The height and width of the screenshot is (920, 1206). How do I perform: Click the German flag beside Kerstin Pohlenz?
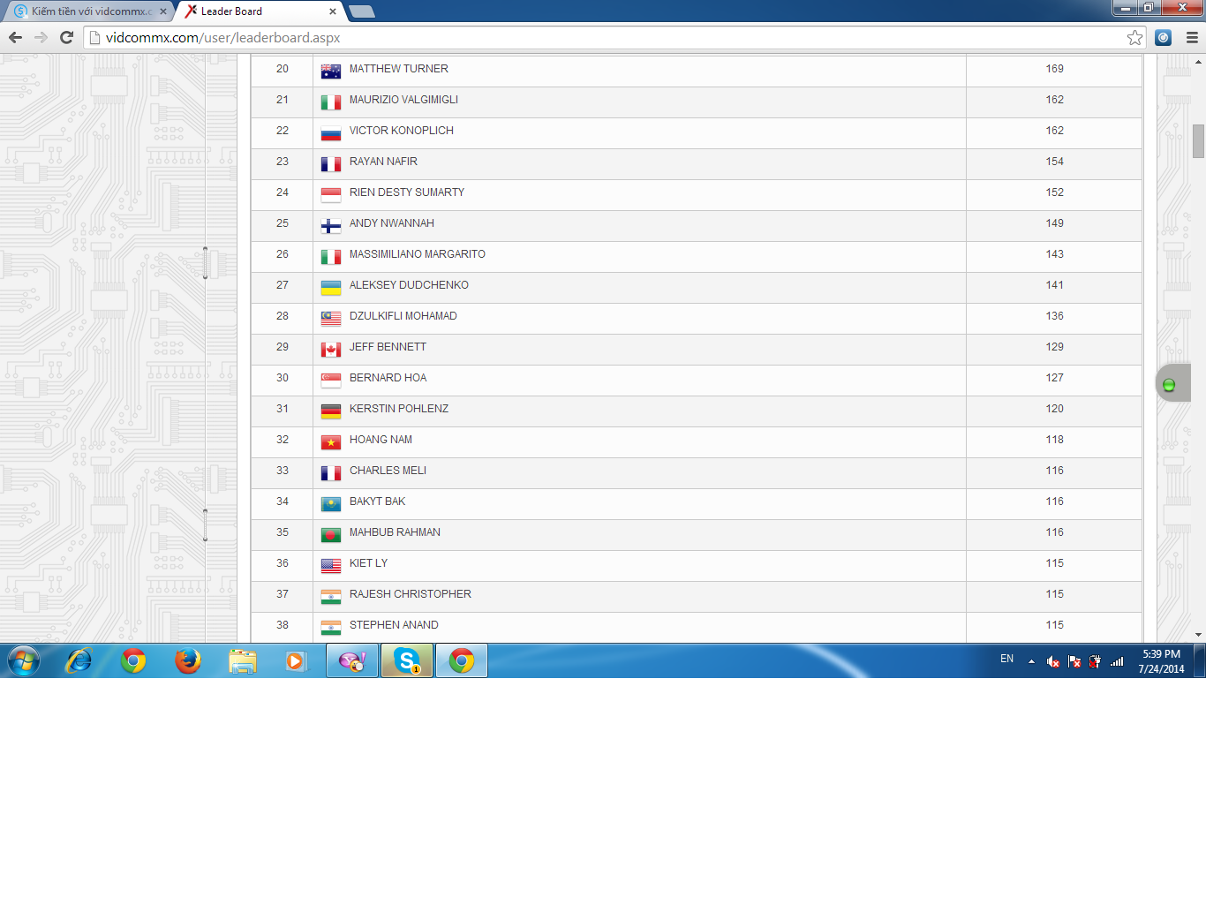pyautogui.click(x=331, y=411)
